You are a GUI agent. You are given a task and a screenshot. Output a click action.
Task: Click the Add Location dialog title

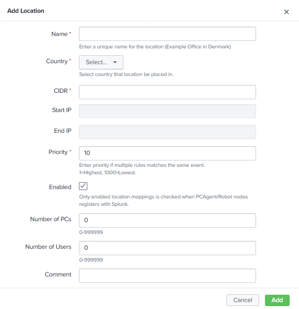point(26,11)
